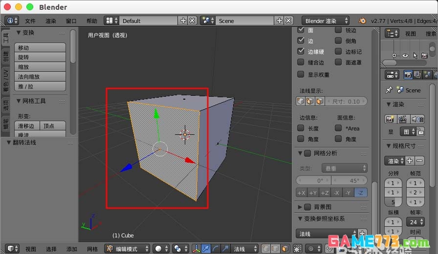Enable the 长度 edge info checkbox
The height and width of the screenshot is (254, 438).
[301, 128]
